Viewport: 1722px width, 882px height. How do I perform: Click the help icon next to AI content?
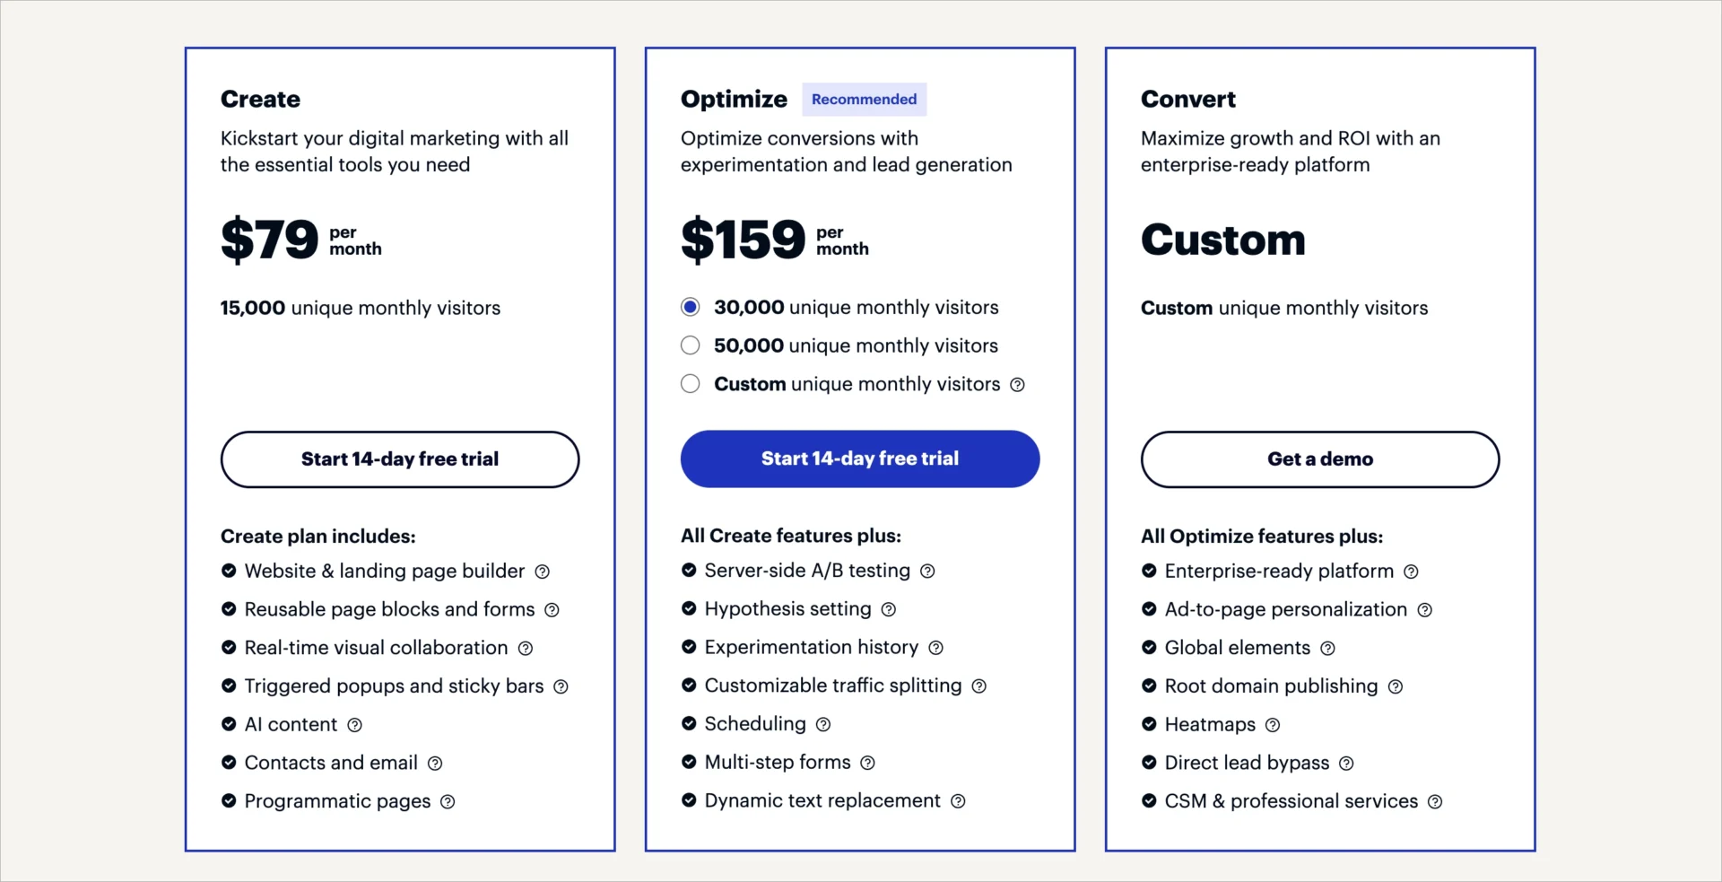(x=355, y=725)
